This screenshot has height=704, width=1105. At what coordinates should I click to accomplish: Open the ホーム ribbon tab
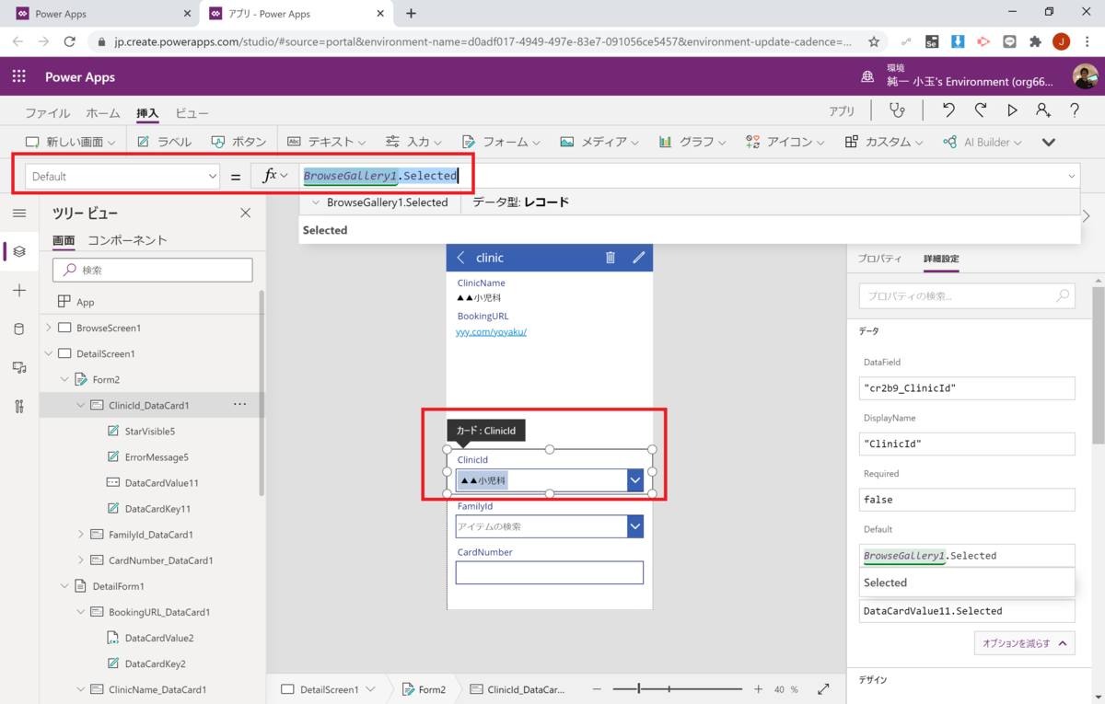tap(103, 112)
